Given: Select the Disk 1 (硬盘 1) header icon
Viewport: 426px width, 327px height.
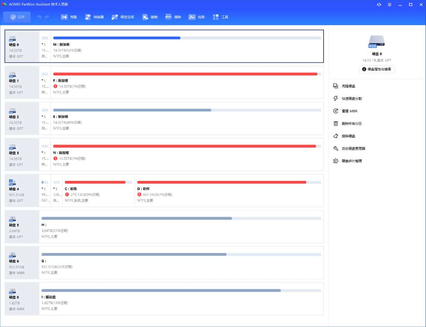Looking at the screenshot, I should click(12, 75).
